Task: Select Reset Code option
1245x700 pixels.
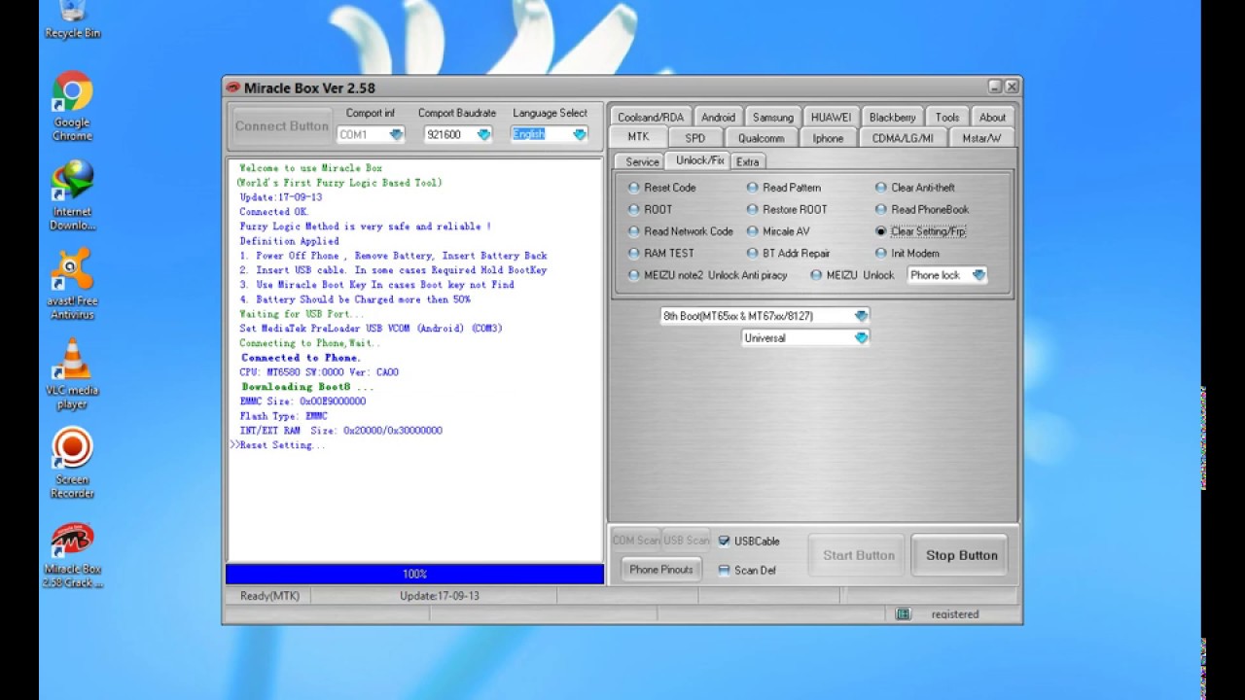Action: pos(662,188)
